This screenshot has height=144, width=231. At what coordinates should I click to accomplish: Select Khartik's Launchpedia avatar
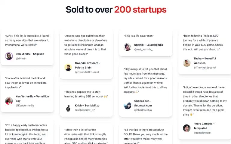(x=128, y=47)
